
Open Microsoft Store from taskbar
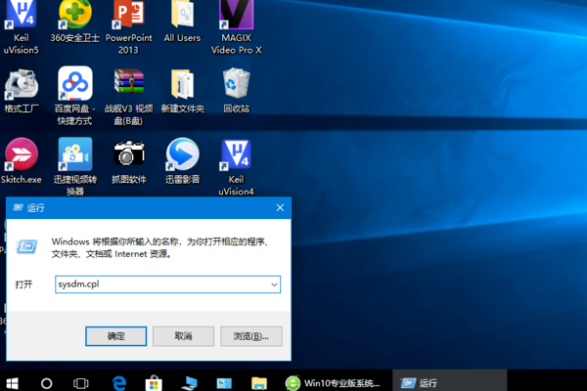pyautogui.click(x=154, y=383)
